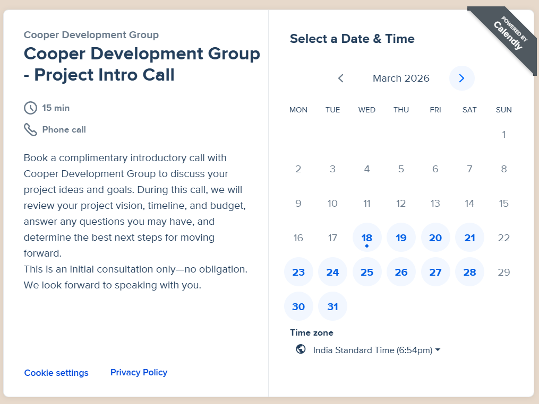539x404 pixels.
Task: Select Saturday, March 21
Action: coord(469,238)
